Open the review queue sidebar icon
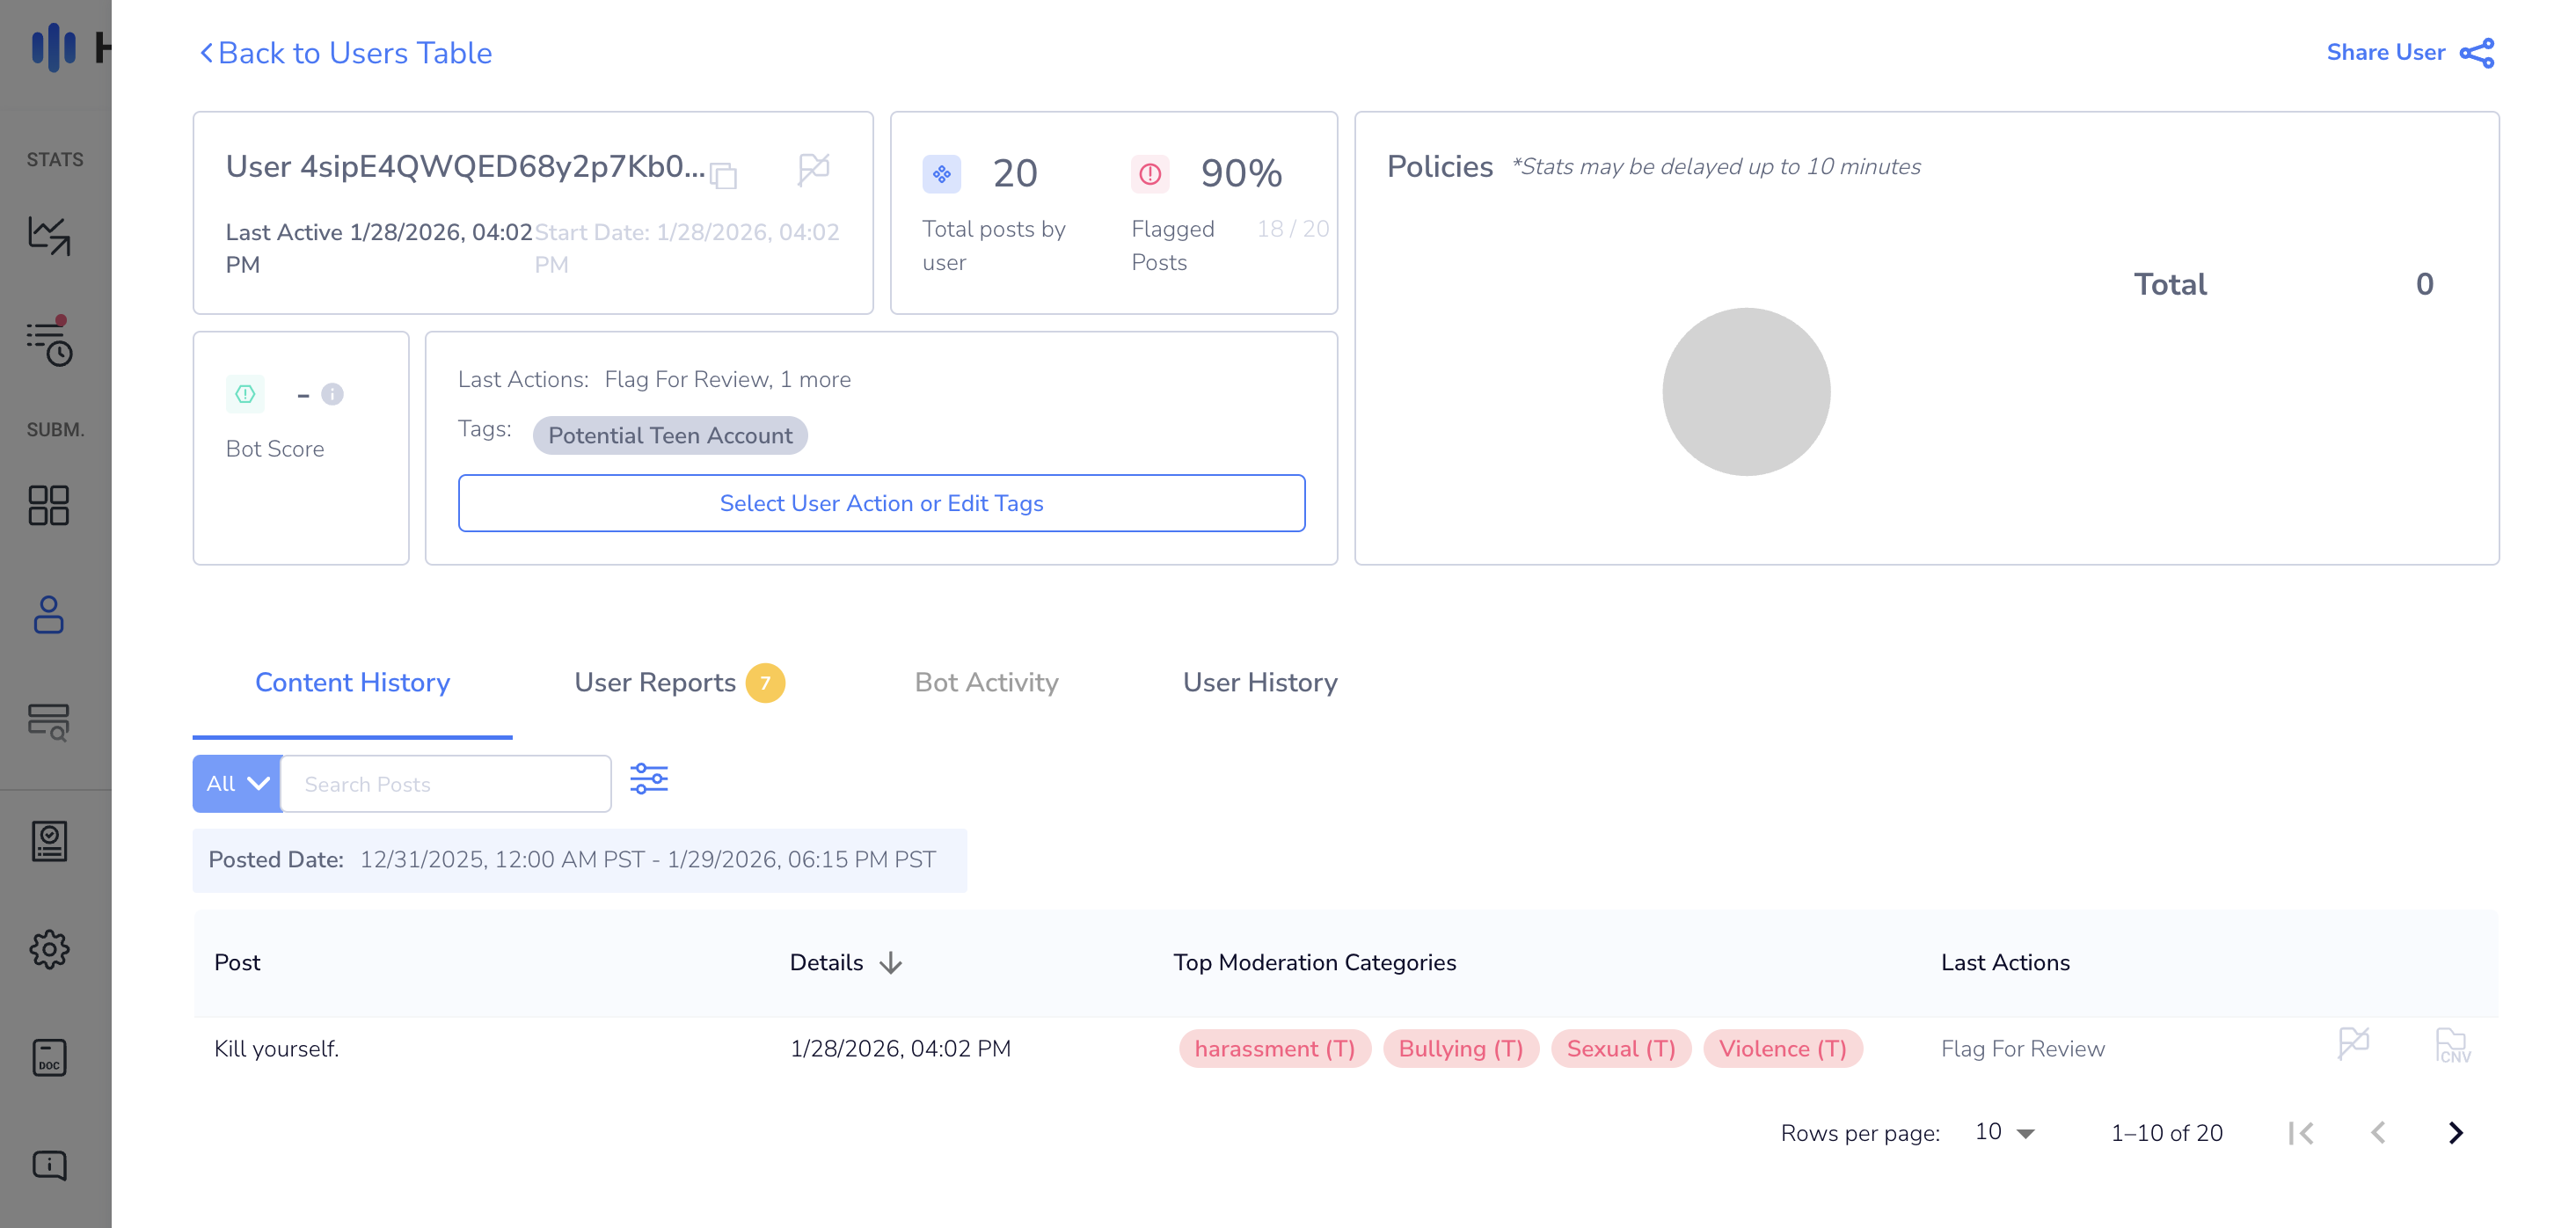This screenshot has width=2576, height=1228. [49, 342]
